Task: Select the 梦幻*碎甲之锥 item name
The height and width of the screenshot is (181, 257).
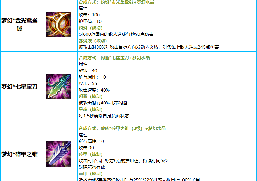Action: pos(19,154)
